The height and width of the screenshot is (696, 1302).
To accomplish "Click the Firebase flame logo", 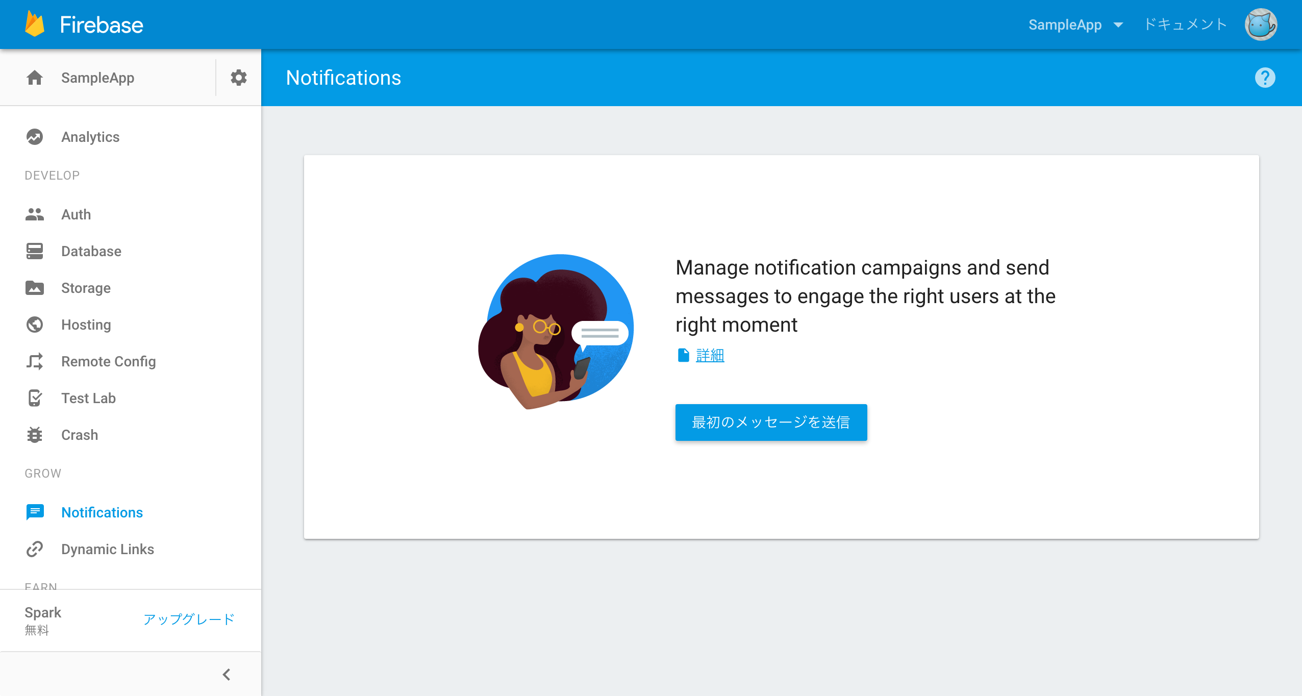I will tap(35, 24).
